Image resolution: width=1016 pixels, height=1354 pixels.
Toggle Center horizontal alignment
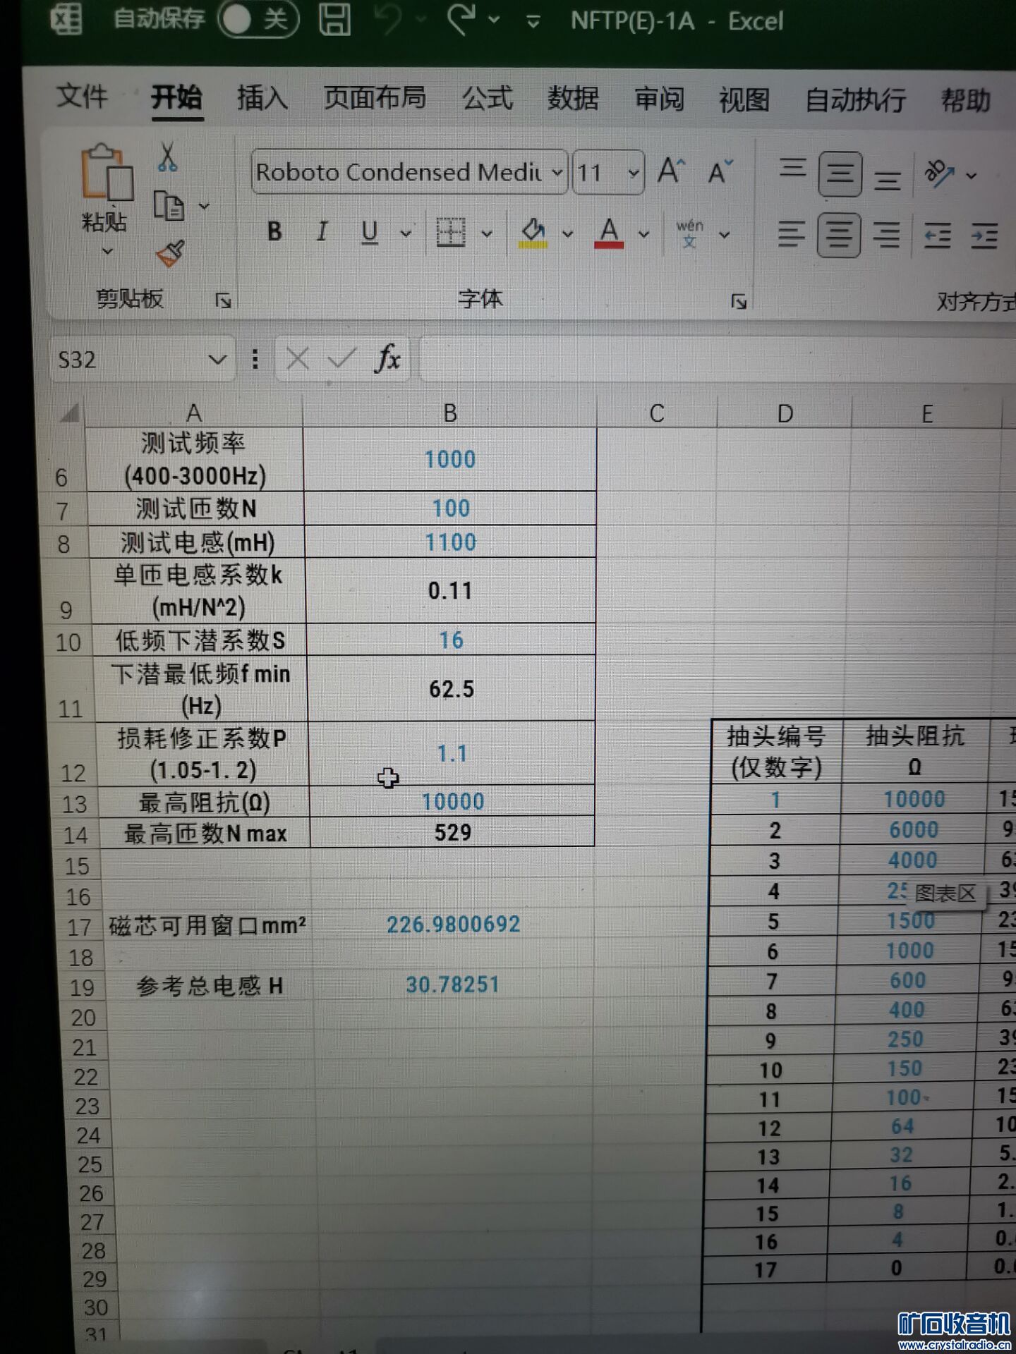click(839, 235)
